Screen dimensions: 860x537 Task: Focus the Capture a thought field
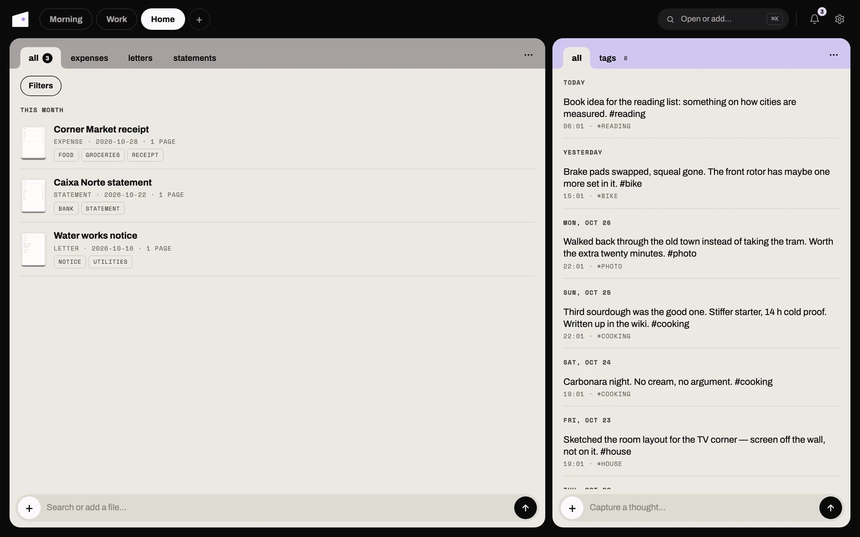click(x=701, y=508)
